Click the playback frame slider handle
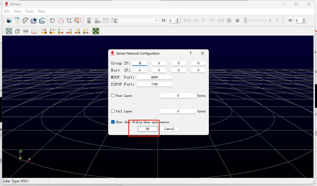317x186 pixels. (x=246, y=21)
